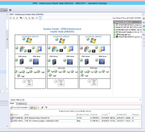The height and width of the screenshot is (132, 145).
Task: Collapse the left navigation pane arrow
Action: pos(7,14)
